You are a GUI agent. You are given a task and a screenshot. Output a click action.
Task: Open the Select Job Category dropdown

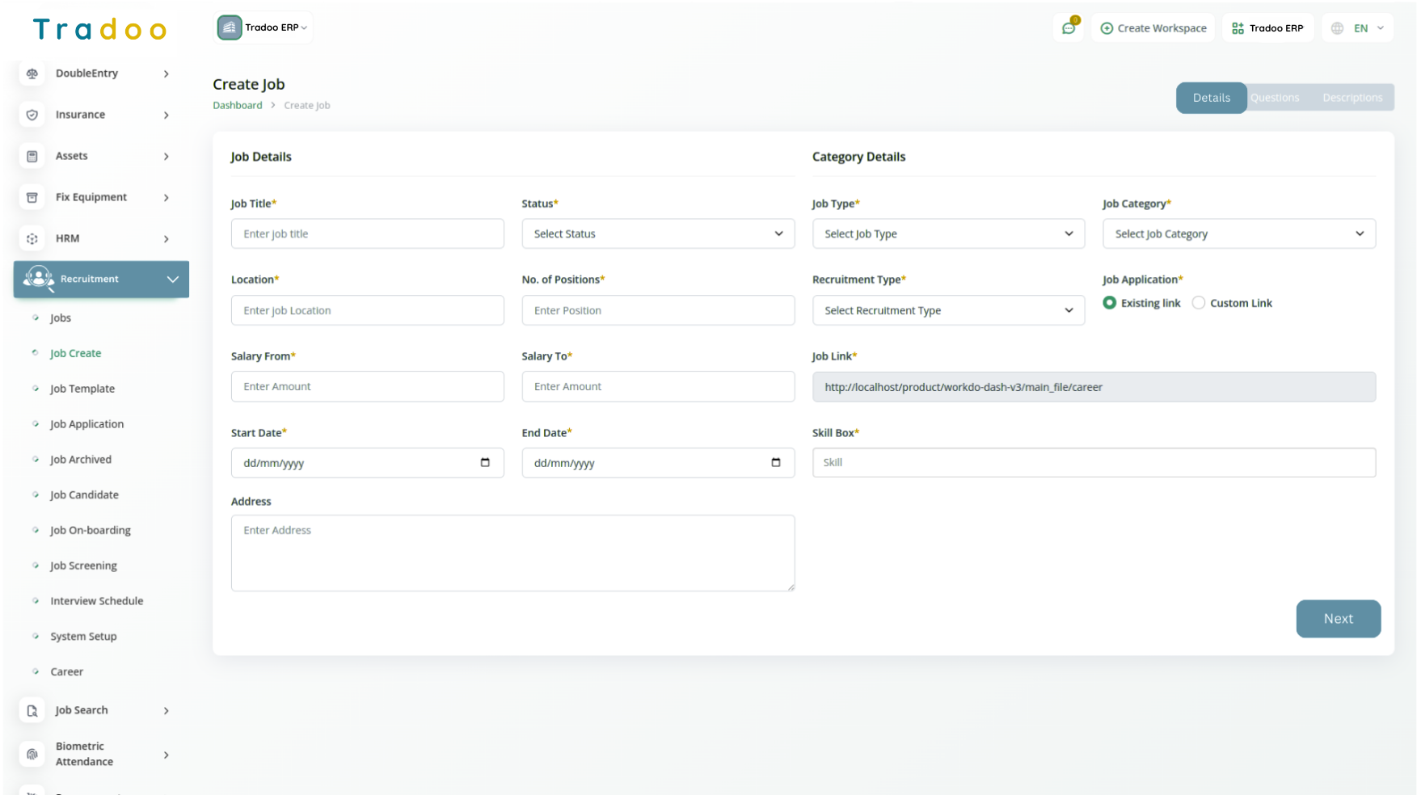pos(1239,233)
